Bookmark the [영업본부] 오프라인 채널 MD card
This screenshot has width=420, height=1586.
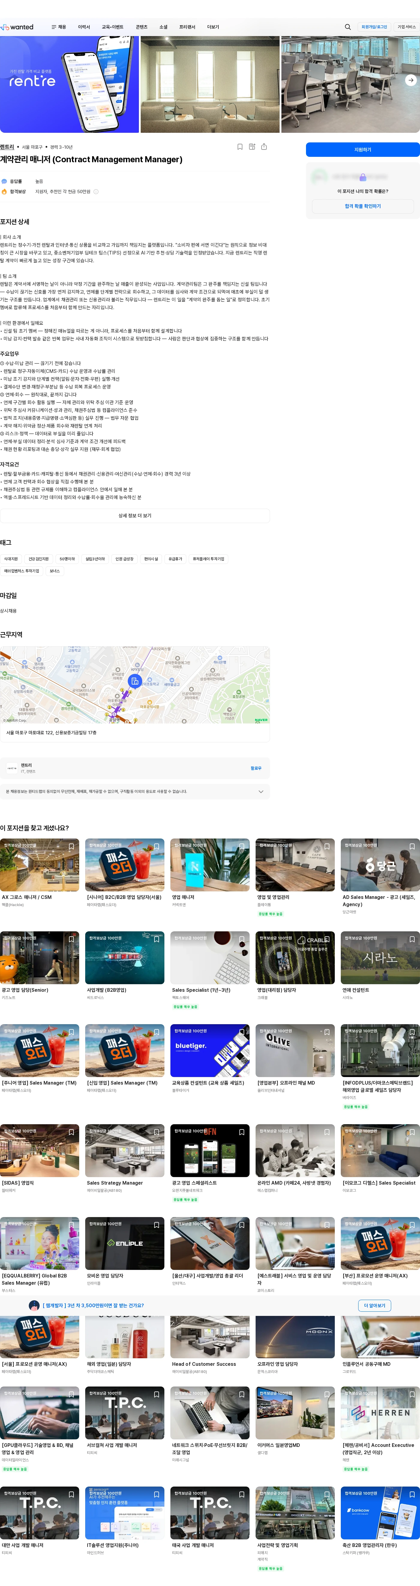pos(326,1032)
